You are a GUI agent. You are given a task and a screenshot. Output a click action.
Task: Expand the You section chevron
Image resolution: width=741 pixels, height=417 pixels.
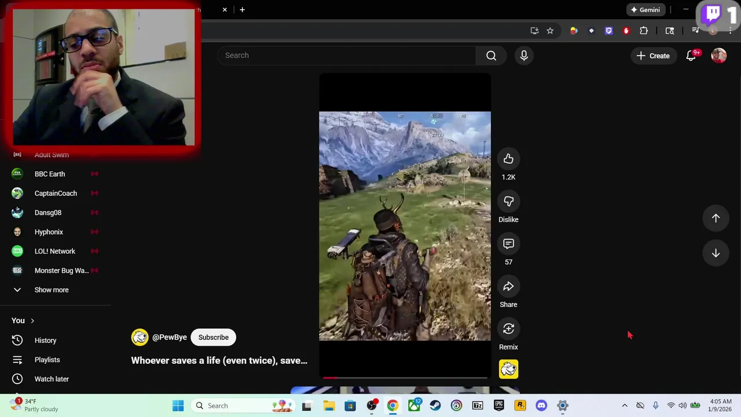pyautogui.click(x=32, y=321)
